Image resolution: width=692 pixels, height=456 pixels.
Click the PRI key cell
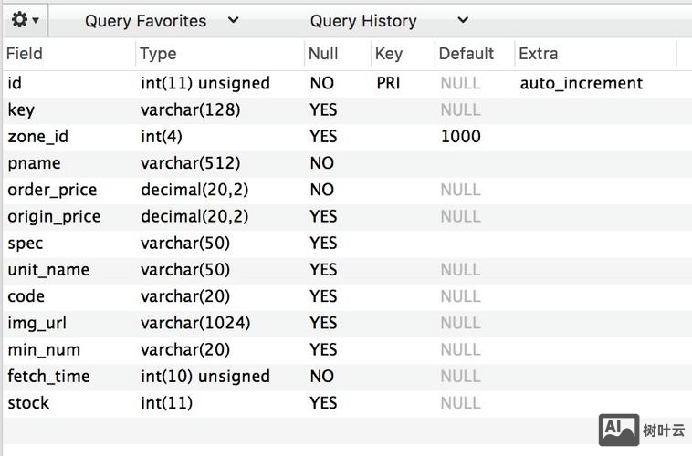pyautogui.click(x=388, y=84)
